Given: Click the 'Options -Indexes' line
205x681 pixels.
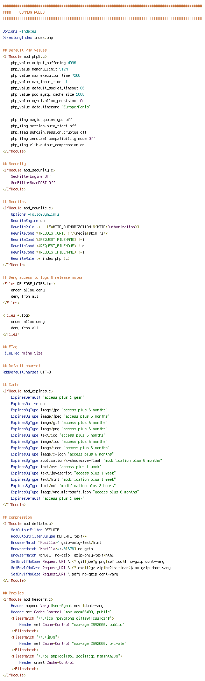Looking at the screenshot, I should 19,31.
